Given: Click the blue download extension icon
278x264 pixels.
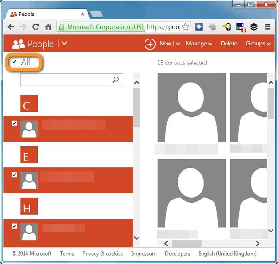Looking at the screenshot, I should pyautogui.click(x=198, y=27).
